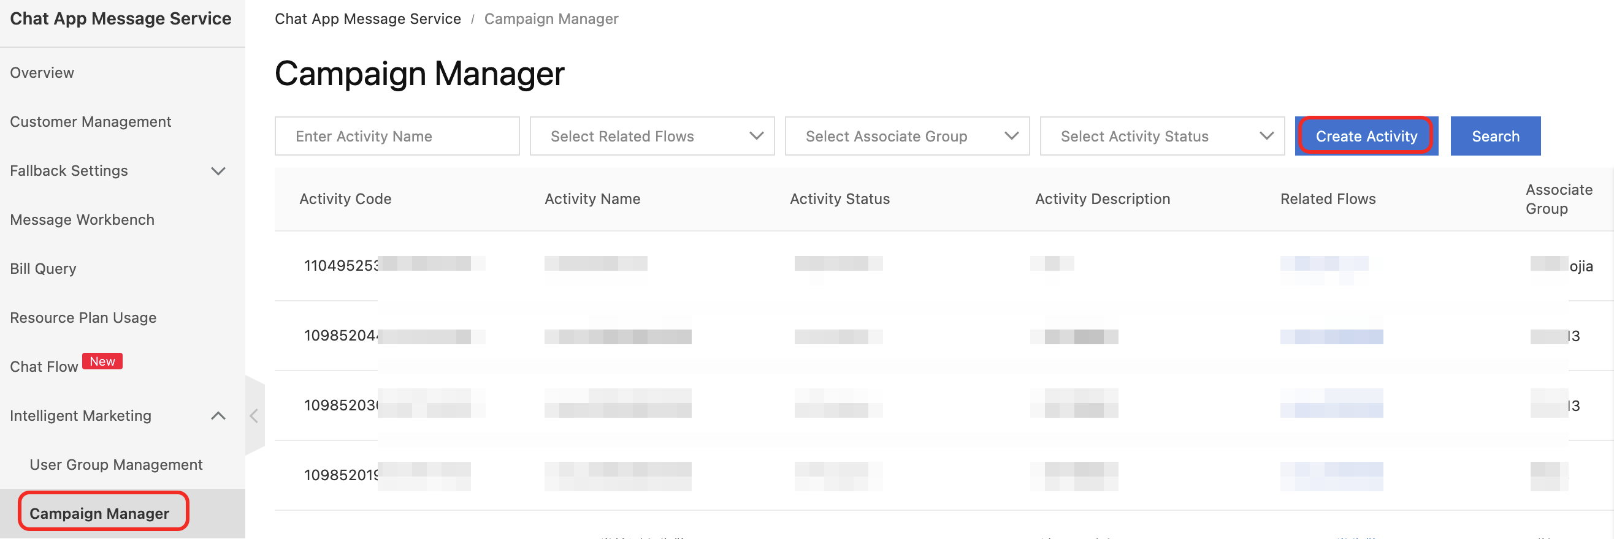Image resolution: width=1614 pixels, height=539 pixels.
Task: Select Campaign Manager in the sidebar
Action: [99, 513]
